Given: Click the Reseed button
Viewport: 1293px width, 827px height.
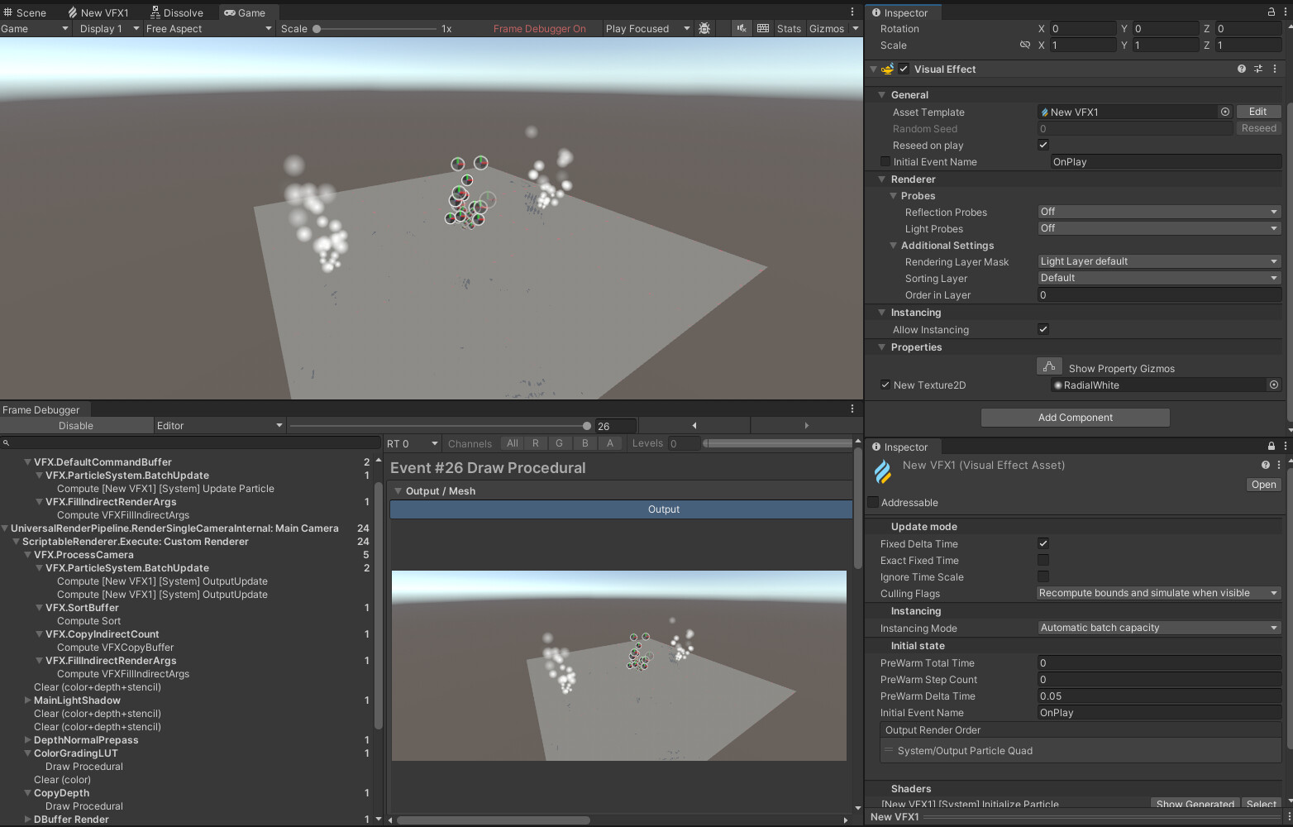Looking at the screenshot, I should pyautogui.click(x=1258, y=128).
